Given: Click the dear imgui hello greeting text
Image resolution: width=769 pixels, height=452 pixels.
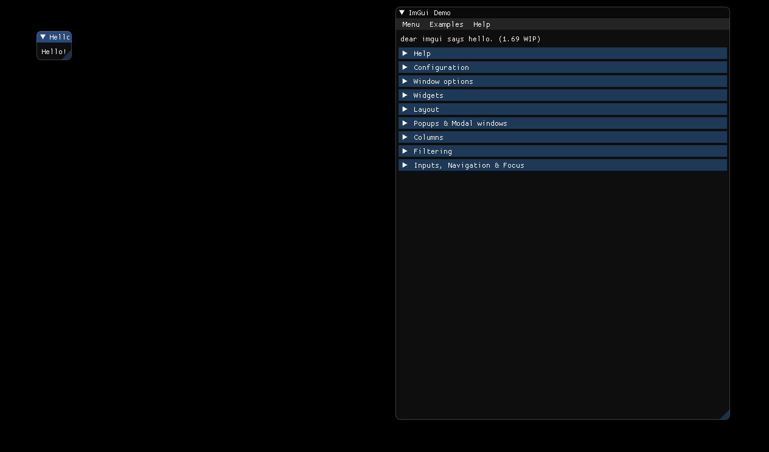Looking at the screenshot, I should [x=470, y=38].
